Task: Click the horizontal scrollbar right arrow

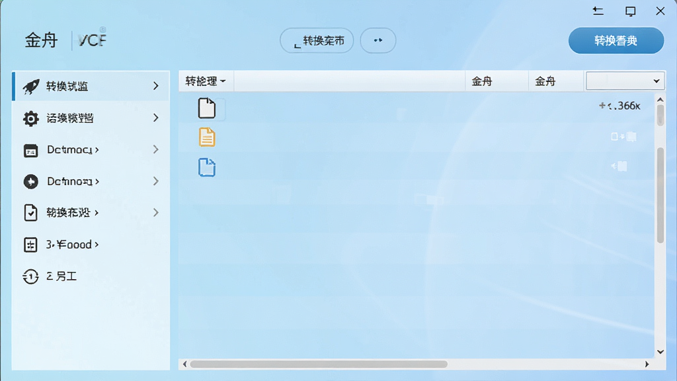Action: [647, 364]
